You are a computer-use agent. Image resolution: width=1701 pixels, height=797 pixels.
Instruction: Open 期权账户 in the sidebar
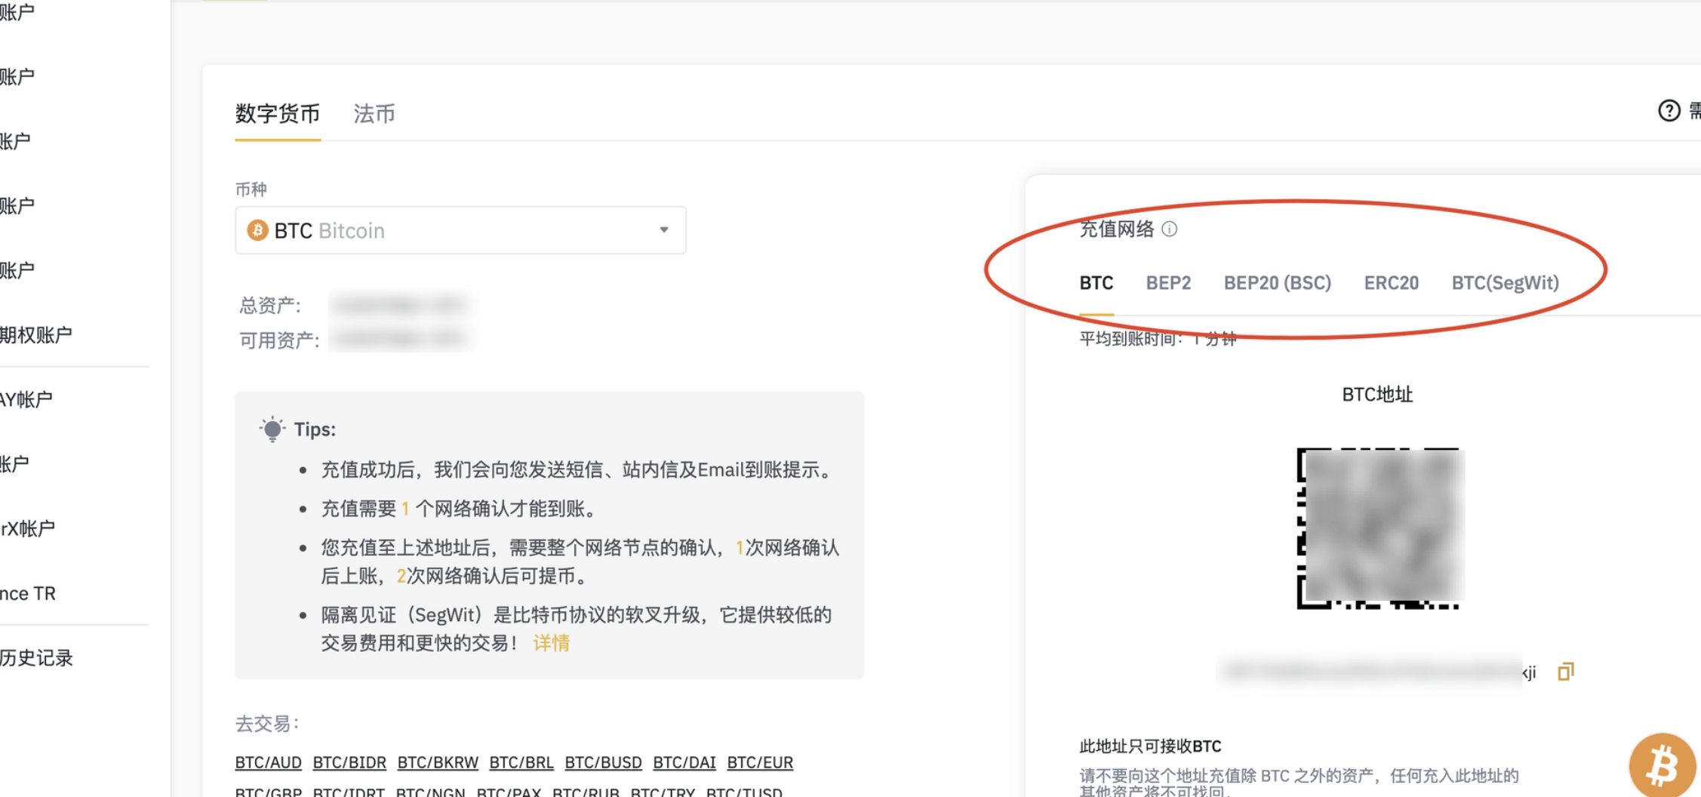pos(36,334)
